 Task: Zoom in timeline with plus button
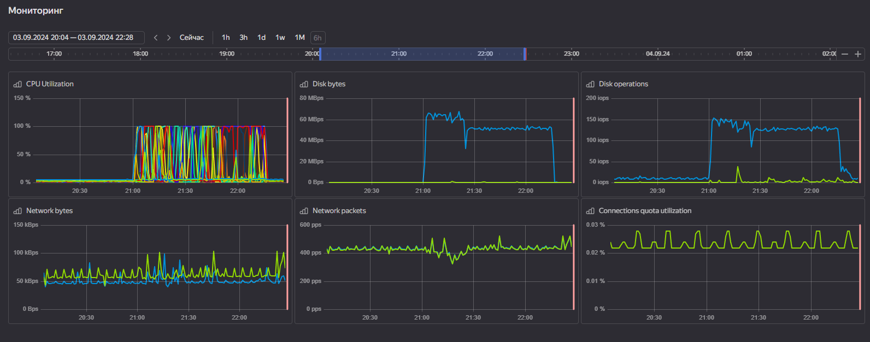(x=858, y=54)
